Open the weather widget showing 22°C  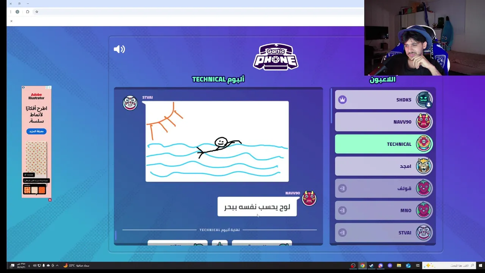tap(77, 265)
